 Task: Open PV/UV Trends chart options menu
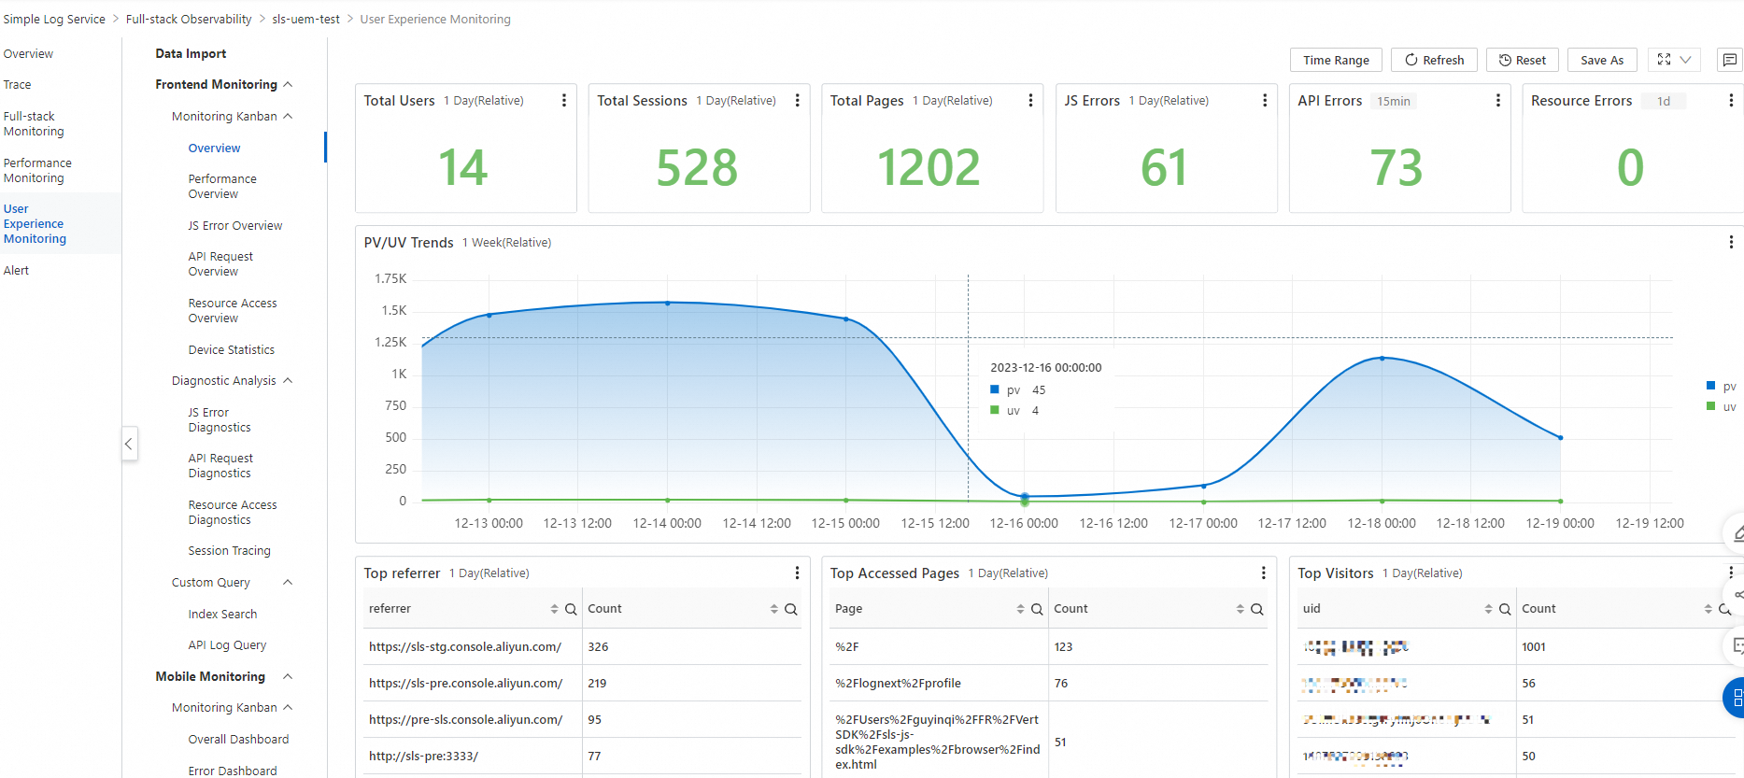pyautogui.click(x=1731, y=242)
